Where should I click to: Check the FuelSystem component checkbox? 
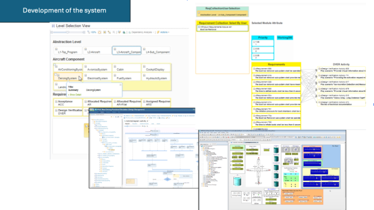(115, 75)
